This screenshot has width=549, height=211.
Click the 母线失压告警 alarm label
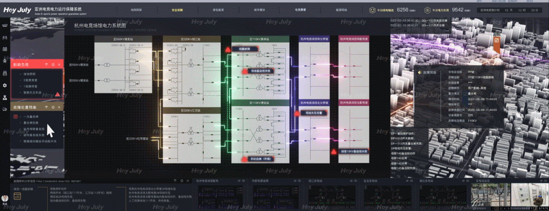click(314, 113)
